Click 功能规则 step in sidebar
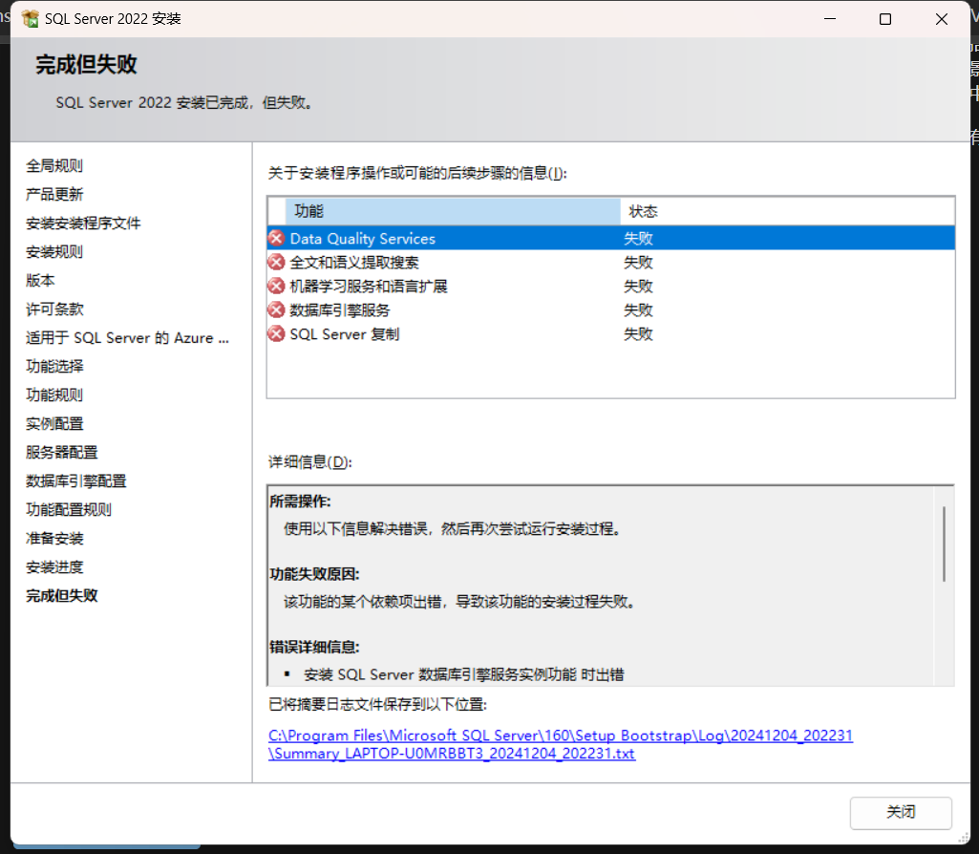The height and width of the screenshot is (854, 979). click(x=54, y=395)
